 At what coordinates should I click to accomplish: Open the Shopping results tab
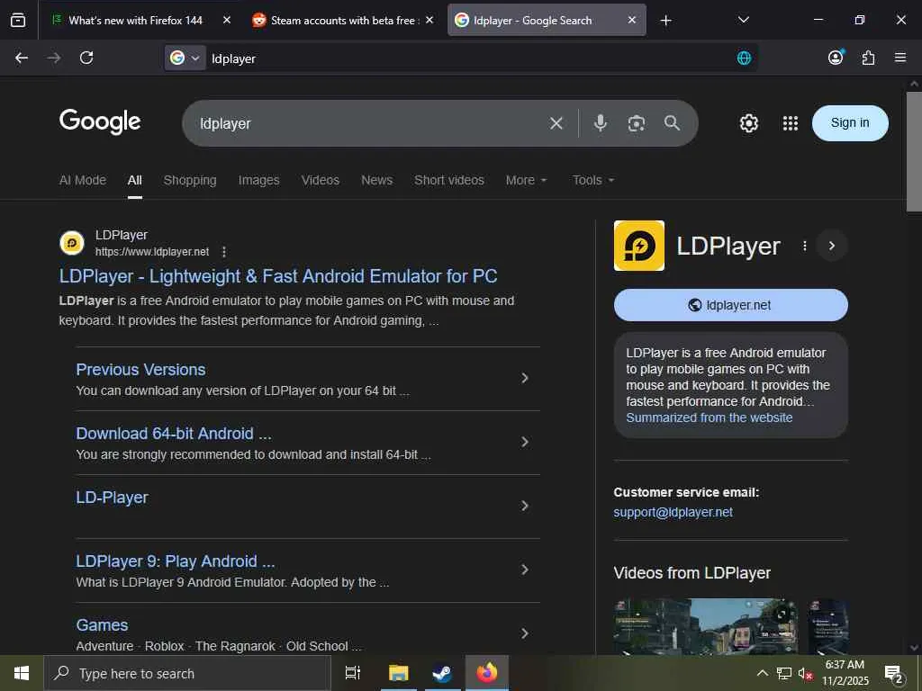pyautogui.click(x=190, y=180)
